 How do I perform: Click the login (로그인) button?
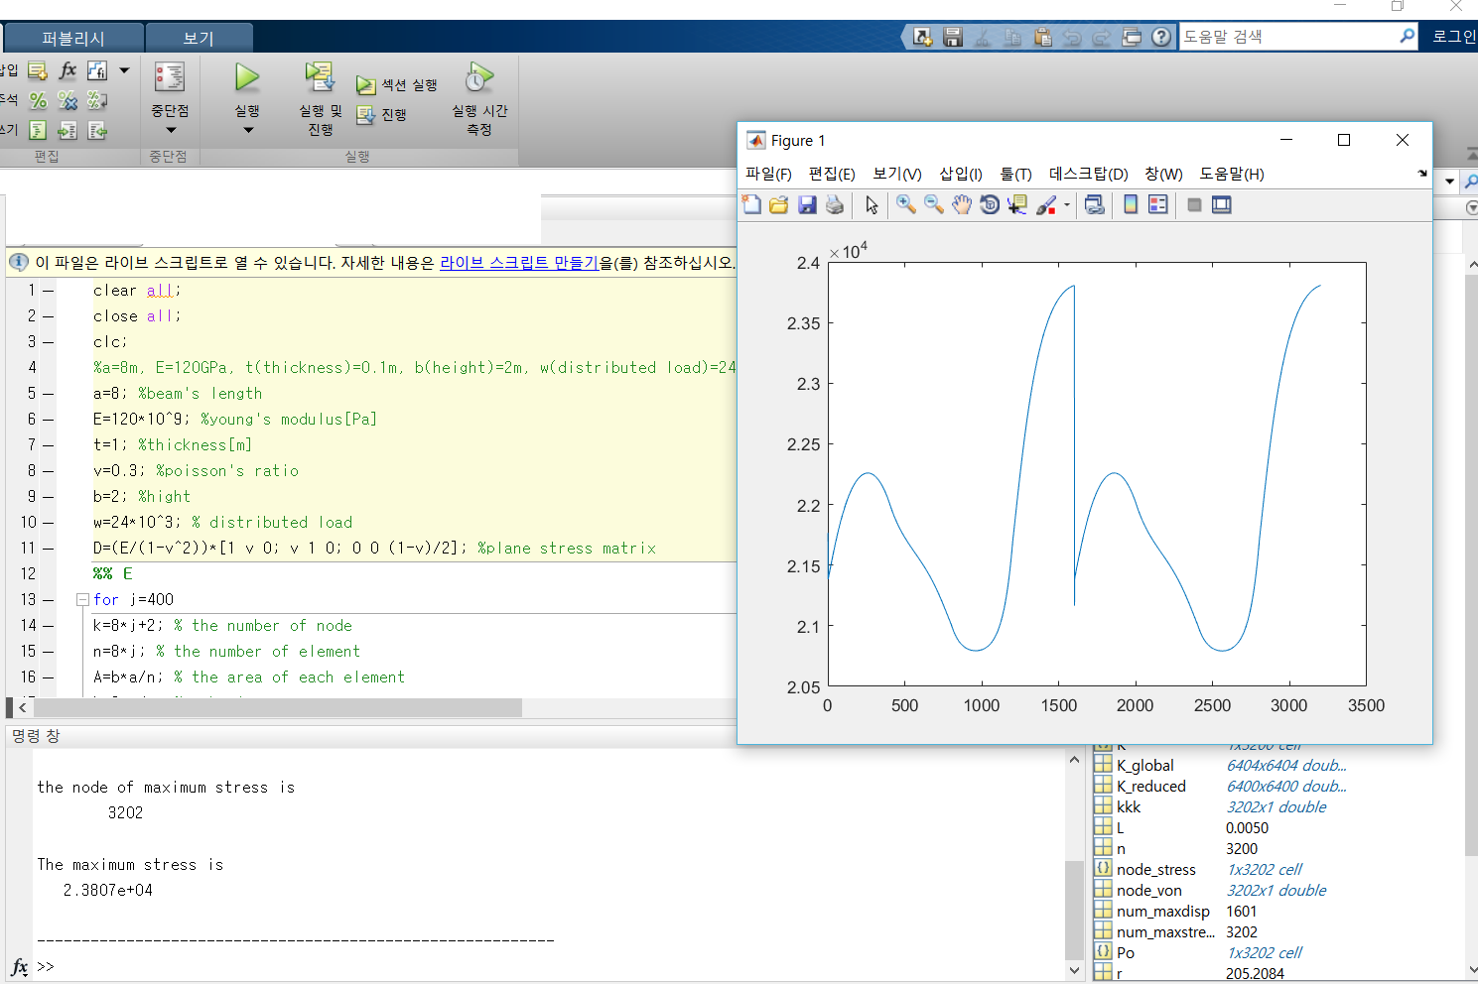click(1454, 37)
